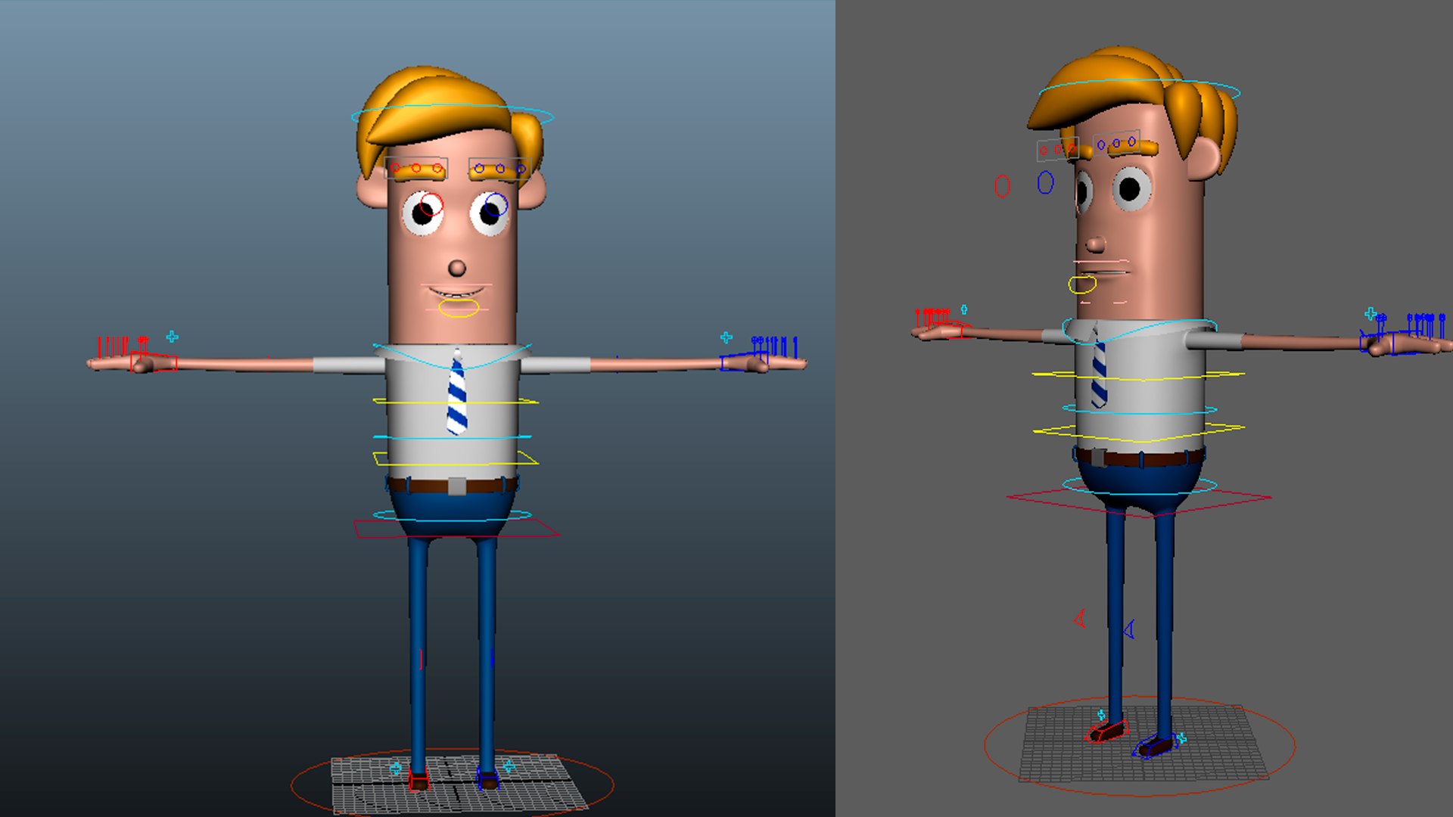The height and width of the screenshot is (817, 1453).
Task: Select blue hand box control in front view
Action: 745,362
